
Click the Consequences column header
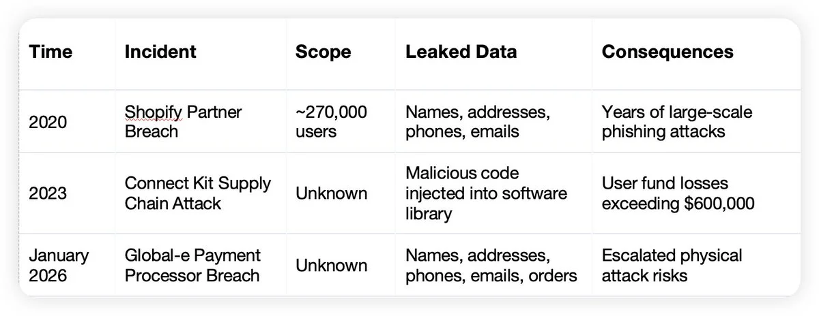[667, 52]
